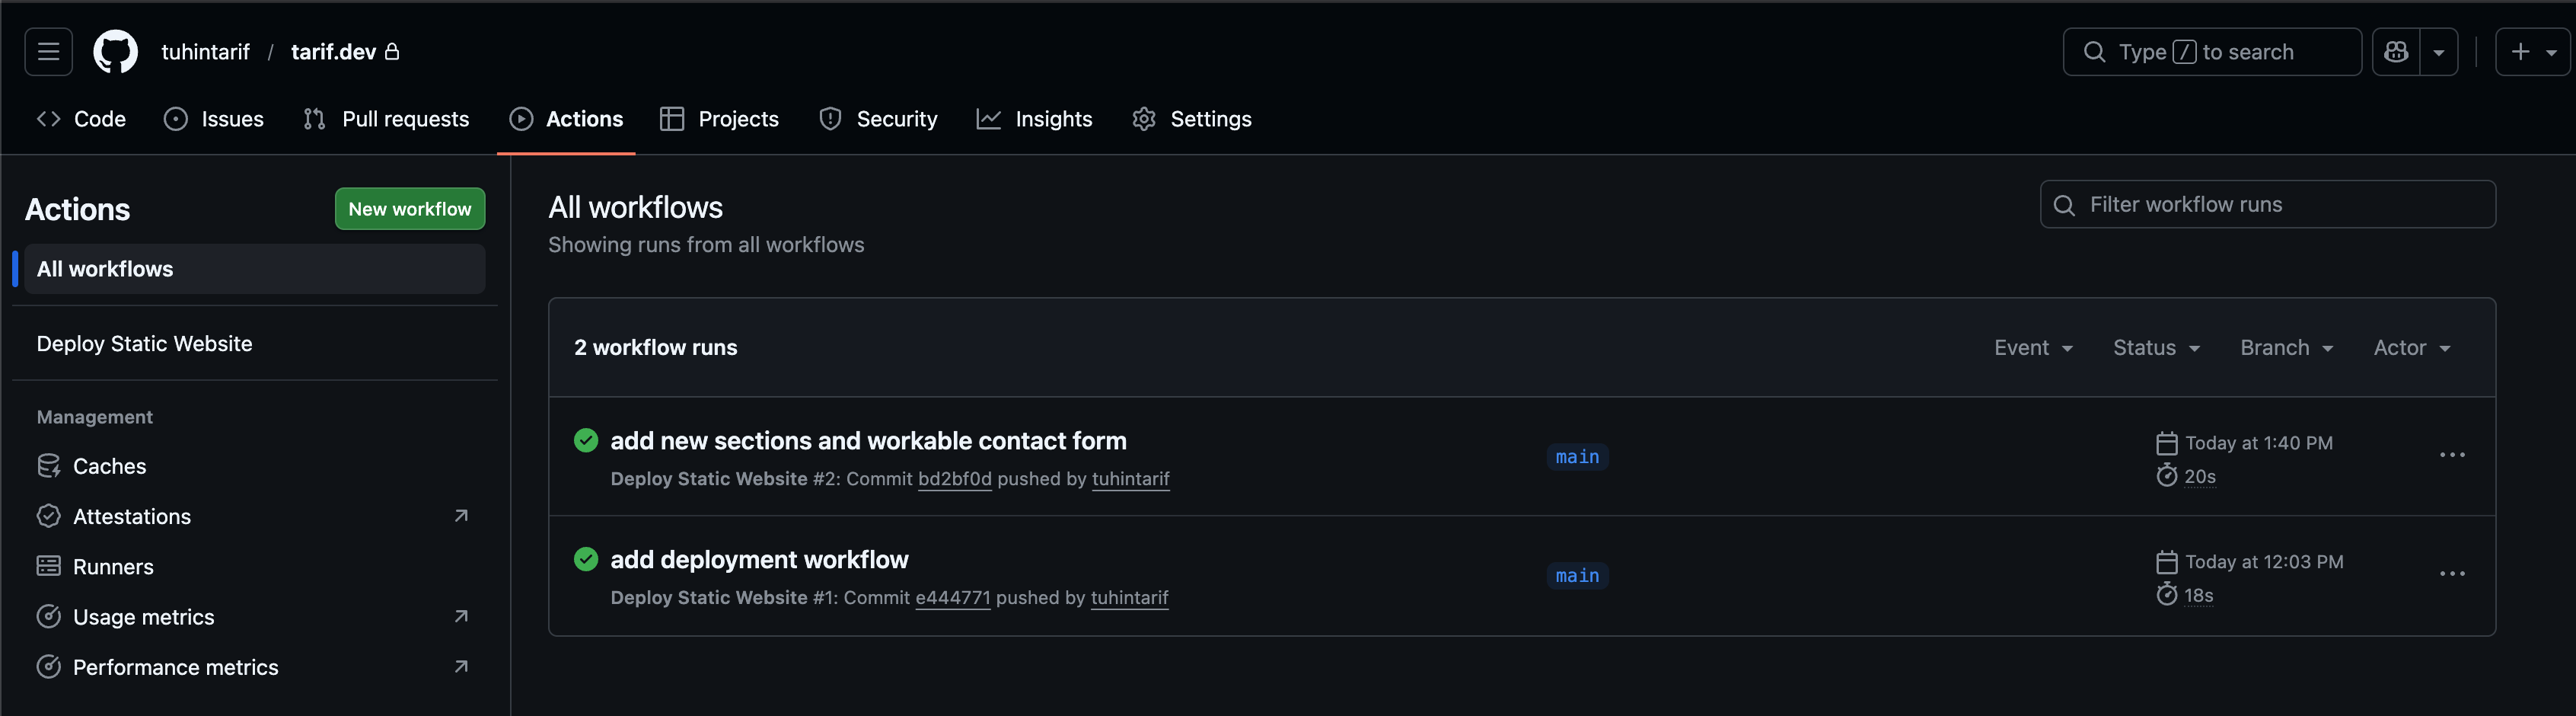Open Performance metrics in the sidebar
The height and width of the screenshot is (716, 2576).
point(175,667)
